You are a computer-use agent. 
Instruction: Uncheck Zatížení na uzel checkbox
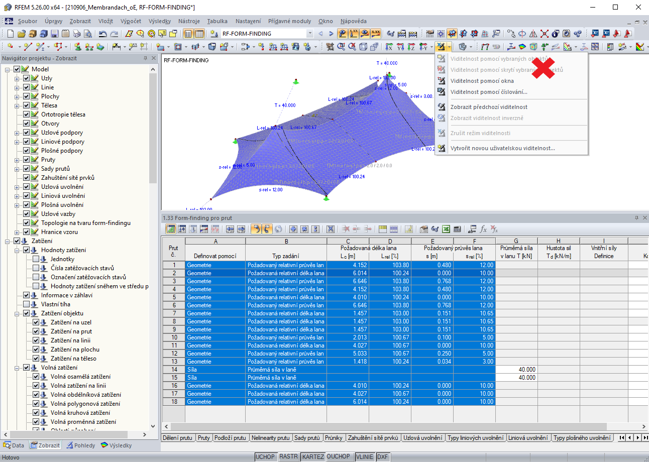tap(36, 322)
